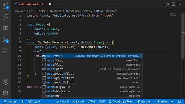The height and width of the screenshot is (104, 185).
Task: Select first useLayoutEffect snippet suggestion
Action: 92,74
